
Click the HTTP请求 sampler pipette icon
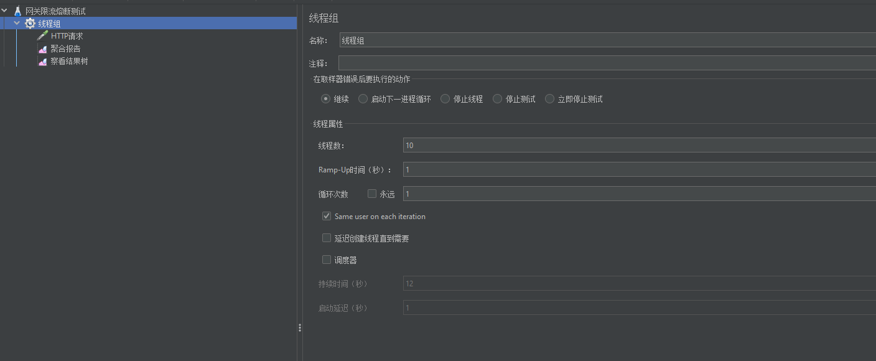[x=42, y=36]
